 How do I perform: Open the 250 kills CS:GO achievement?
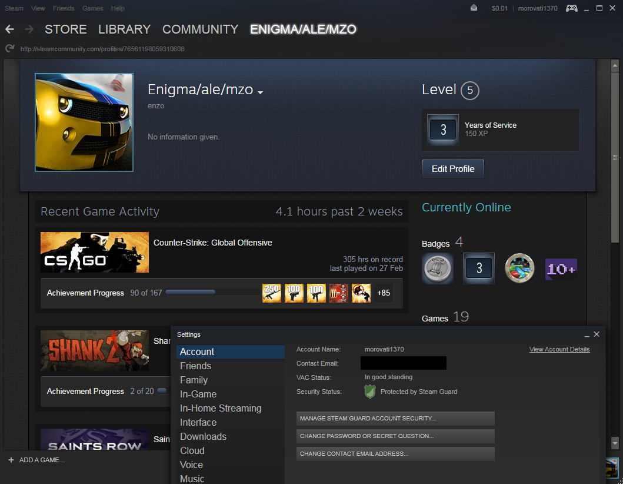click(x=272, y=293)
